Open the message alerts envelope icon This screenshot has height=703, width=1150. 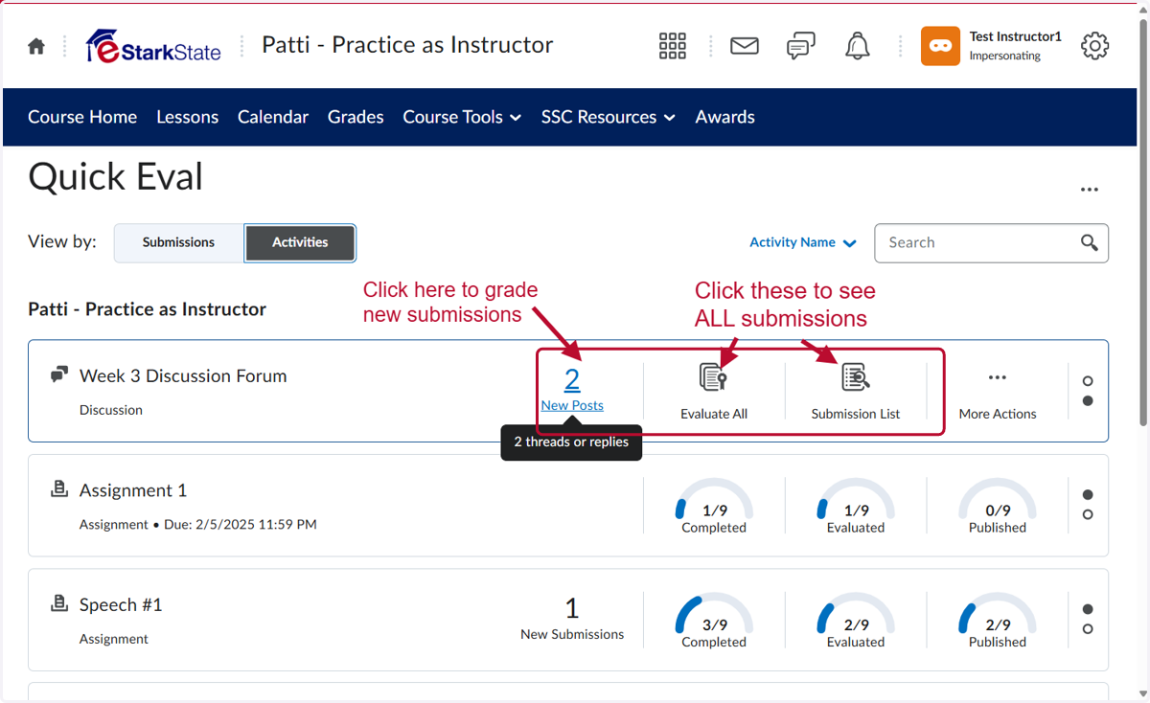pos(745,46)
